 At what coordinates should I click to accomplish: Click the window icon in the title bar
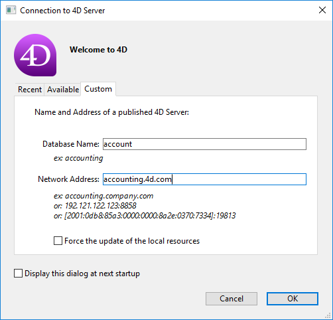[11, 10]
